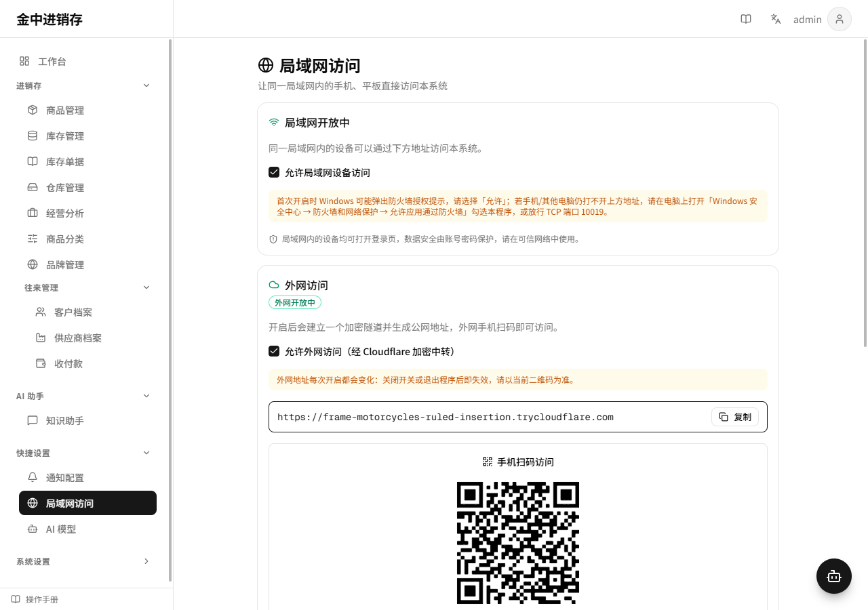
Task: Click the 知识助手 chat bubble icon
Action: tap(33, 420)
